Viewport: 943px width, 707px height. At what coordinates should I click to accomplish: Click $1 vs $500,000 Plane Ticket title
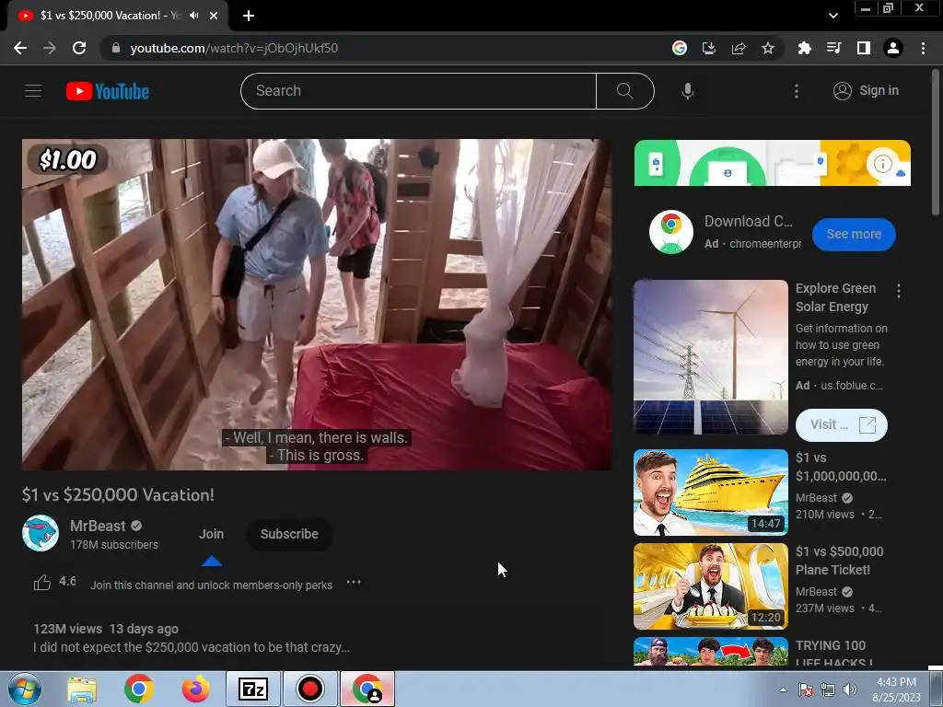tap(840, 561)
